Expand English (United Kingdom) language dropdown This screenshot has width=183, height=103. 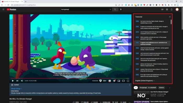pos(145,81)
